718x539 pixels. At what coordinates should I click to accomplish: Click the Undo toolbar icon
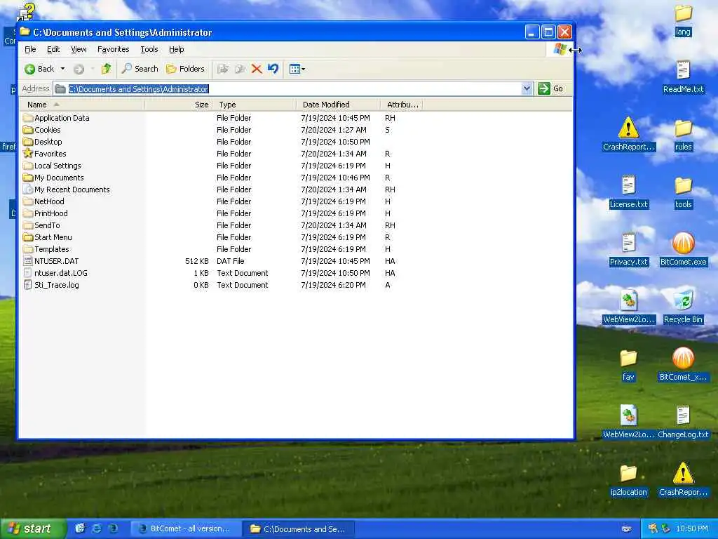[273, 69]
